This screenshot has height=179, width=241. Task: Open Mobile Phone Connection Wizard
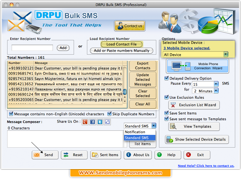[x=198, y=66]
